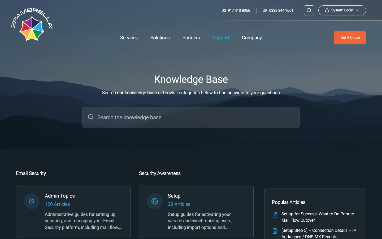Click document icon beside Set-up for Success article
The height and width of the screenshot is (239, 382).
pos(275,215)
